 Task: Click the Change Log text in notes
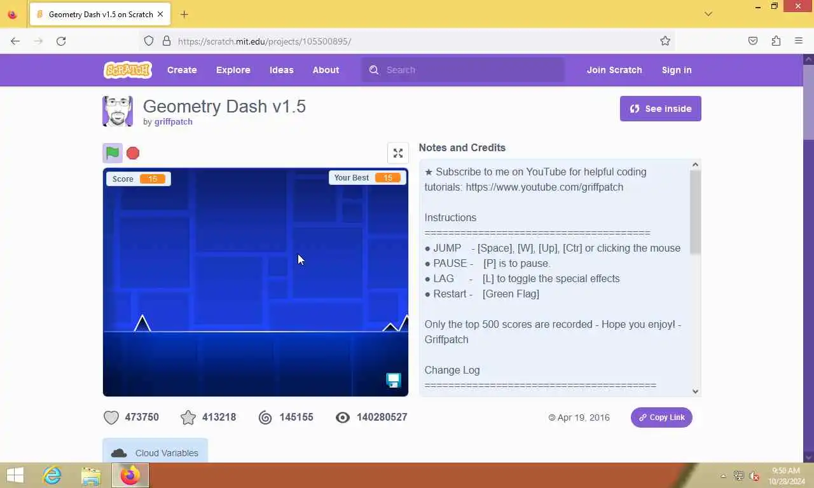click(452, 370)
